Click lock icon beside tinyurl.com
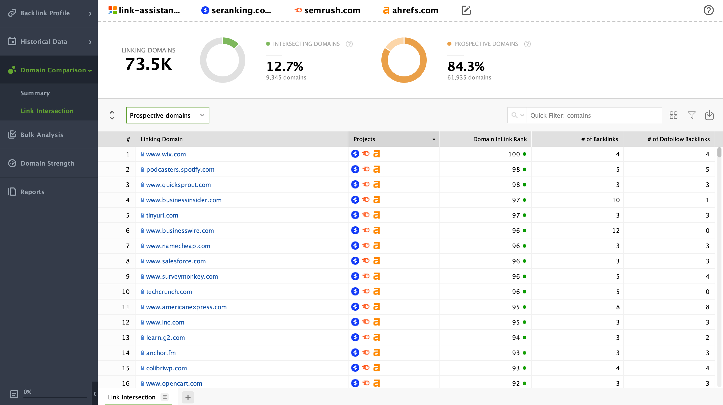 142,215
